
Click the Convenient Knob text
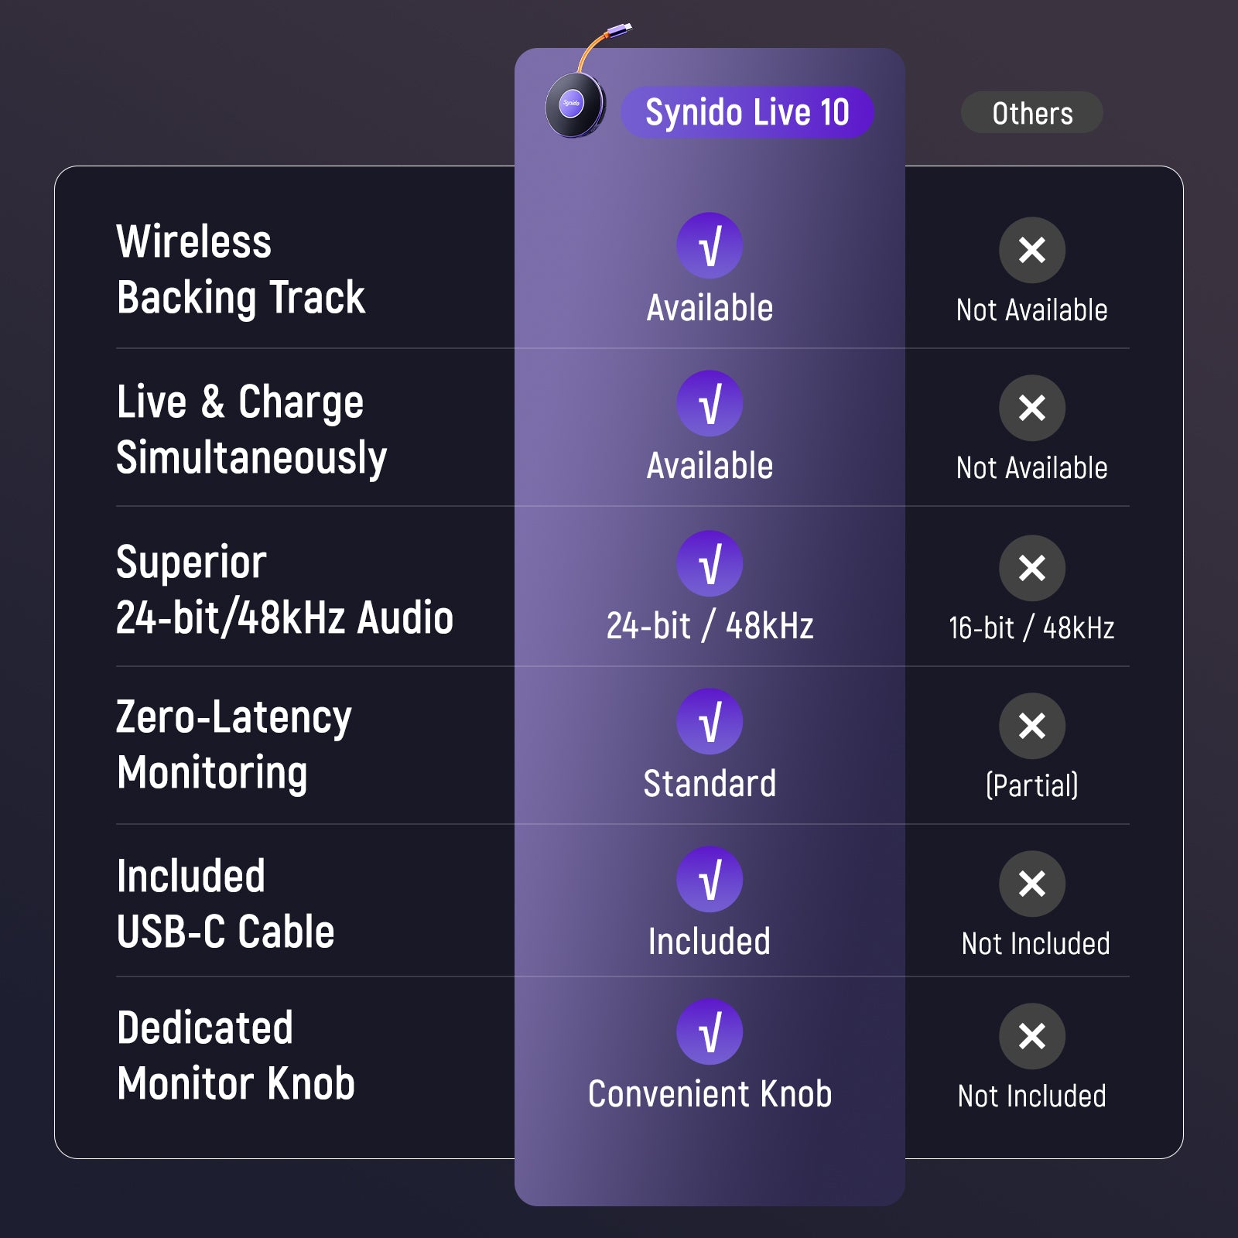[710, 1094]
